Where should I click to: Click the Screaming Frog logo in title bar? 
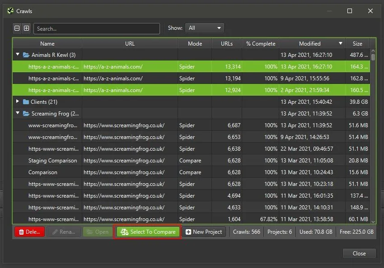(11, 11)
